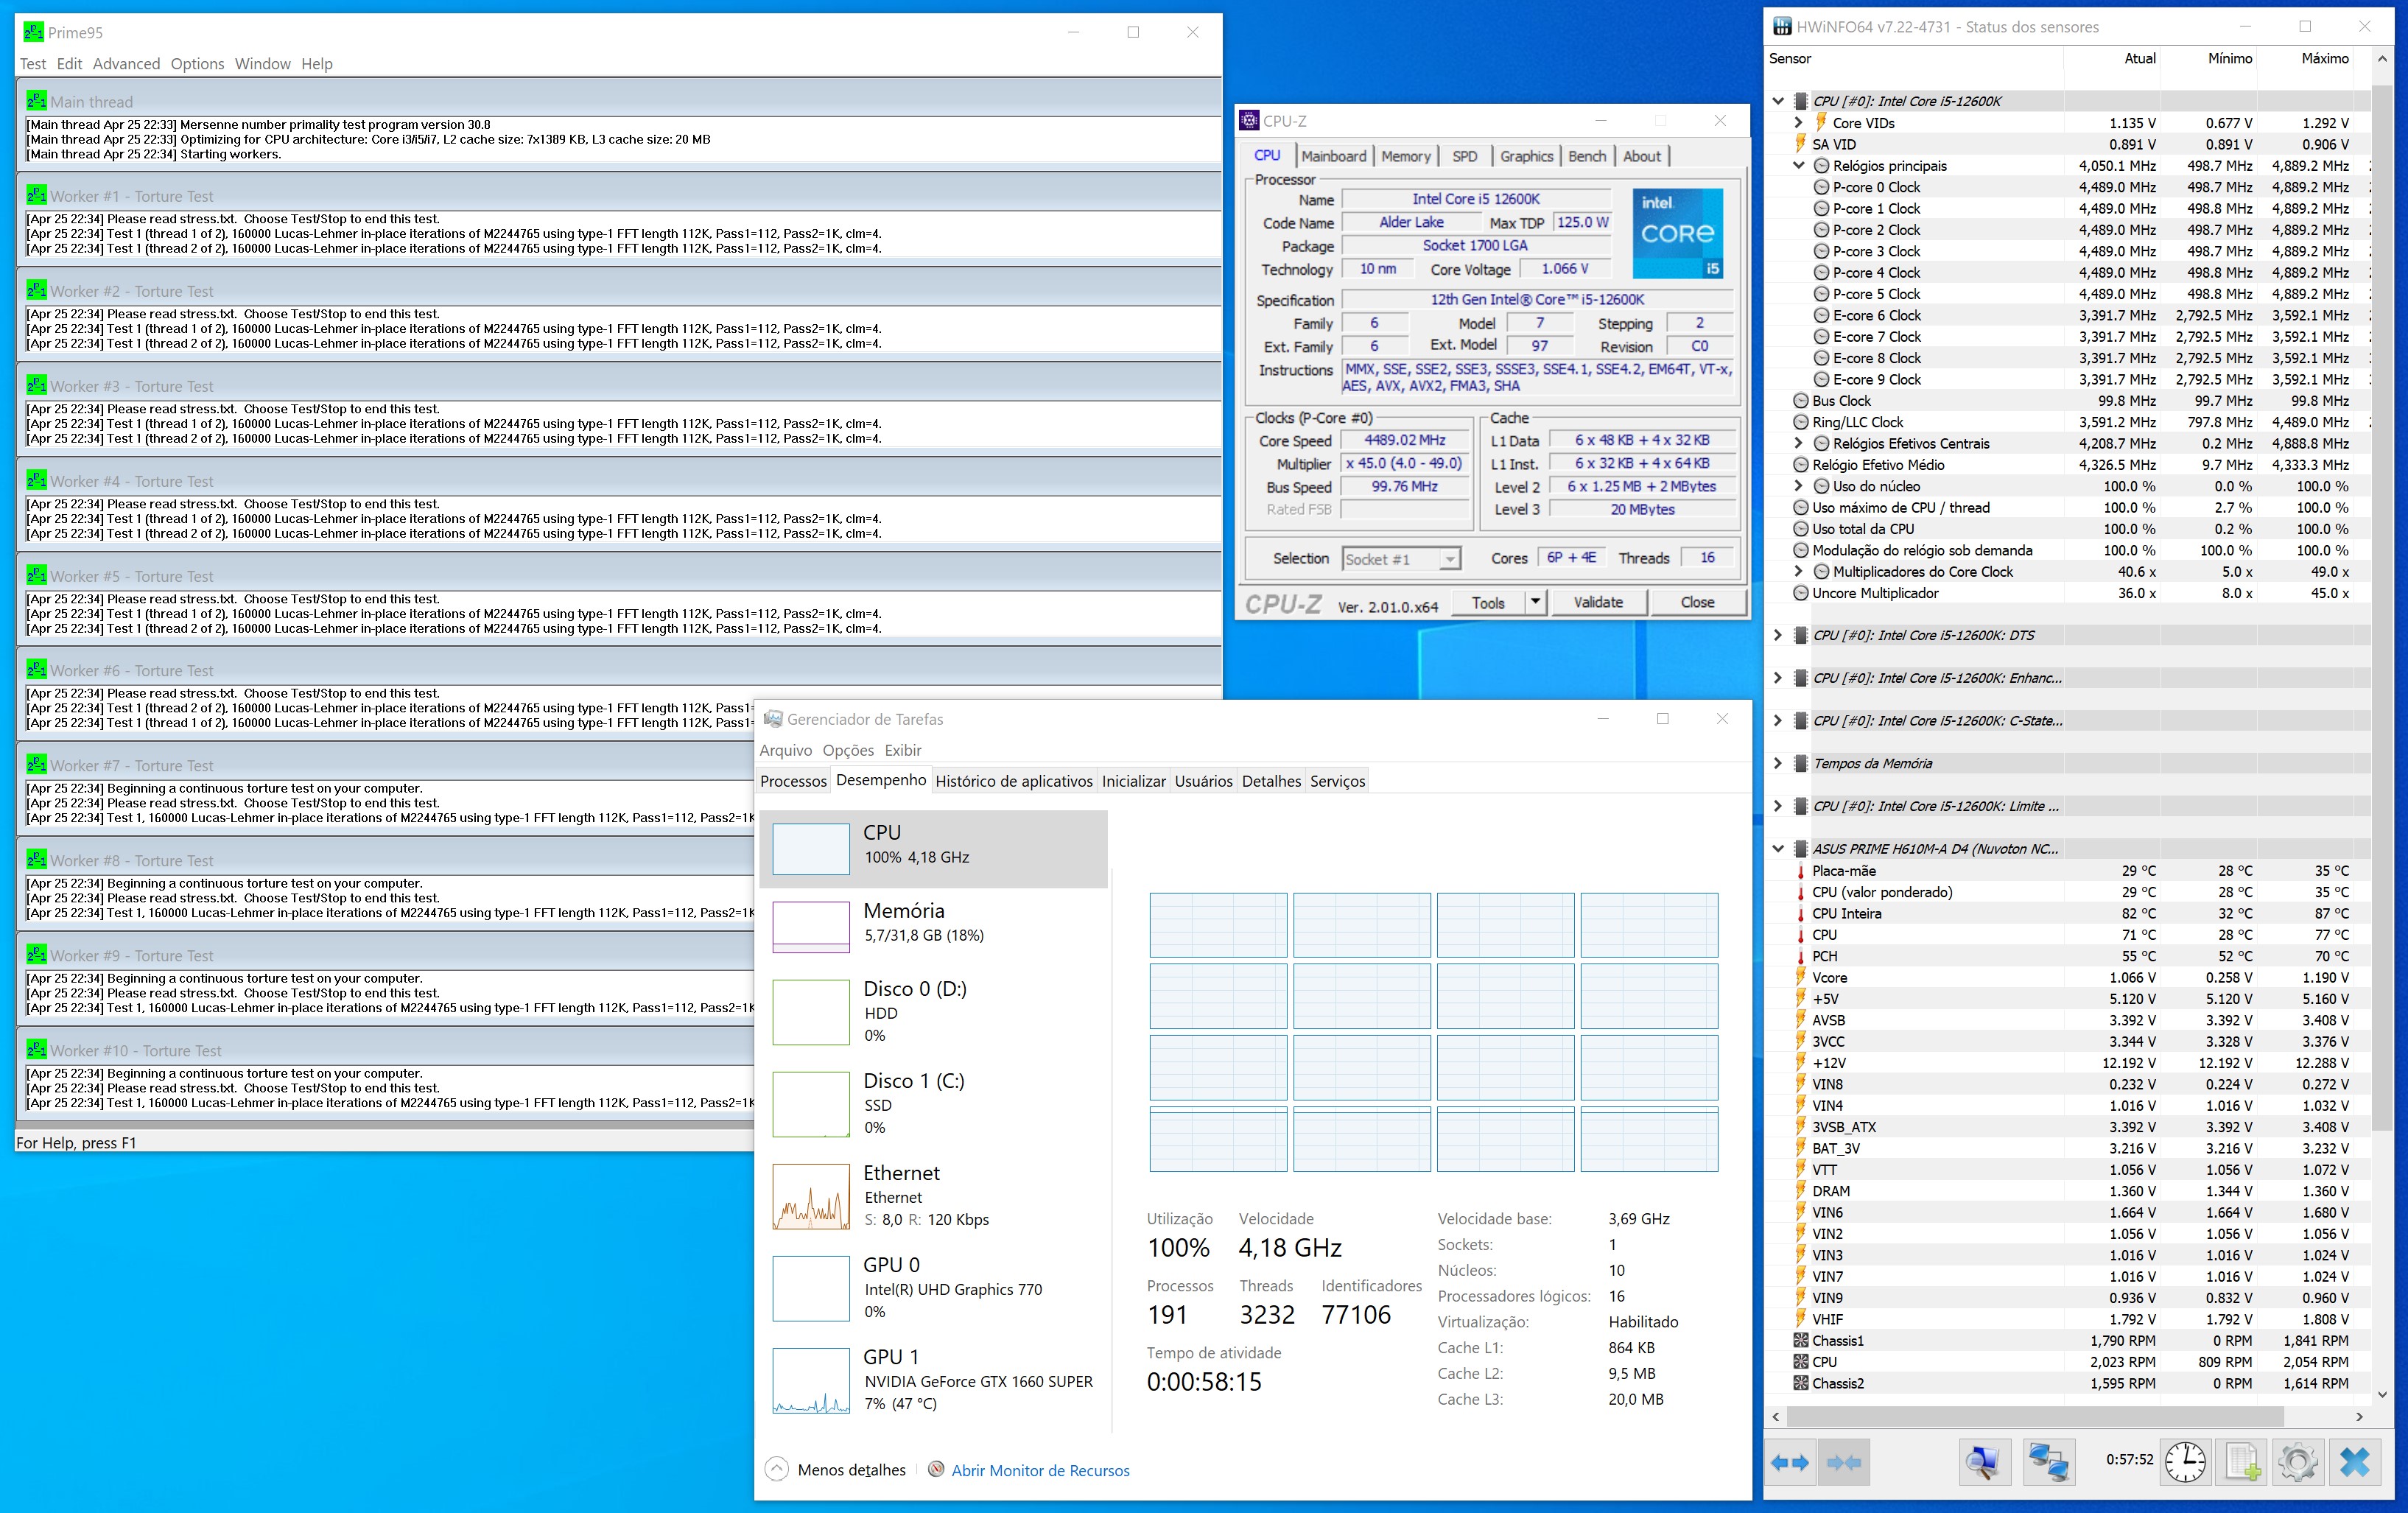This screenshot has width=2408, height=1513.
Task: Click the first logical processor graph cell
Action: pos(1218,925)
